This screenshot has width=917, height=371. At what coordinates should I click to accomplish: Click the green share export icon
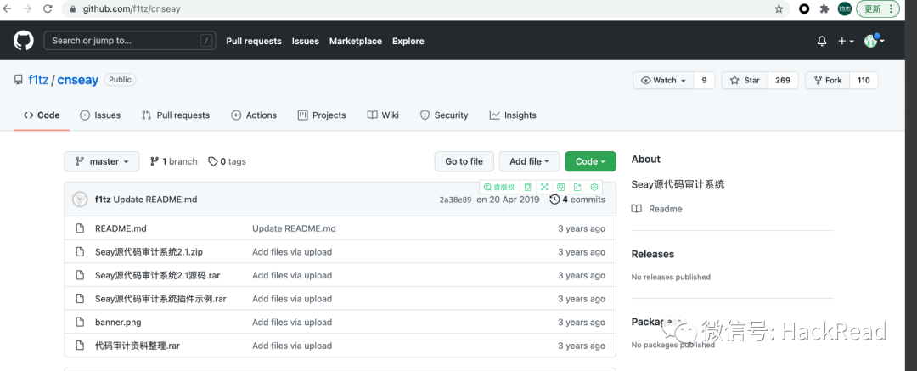point(577,188)
